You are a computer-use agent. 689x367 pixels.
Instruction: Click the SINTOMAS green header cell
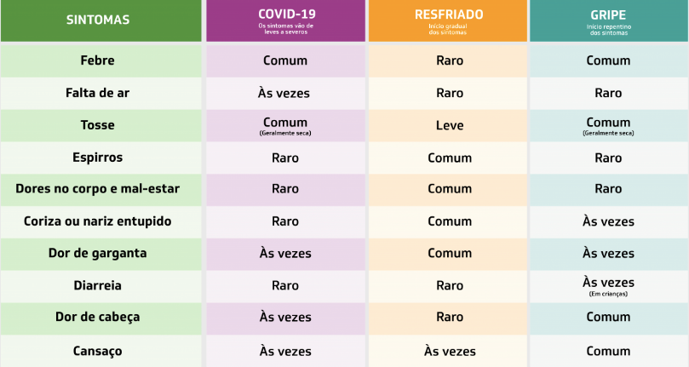(101, 20)
